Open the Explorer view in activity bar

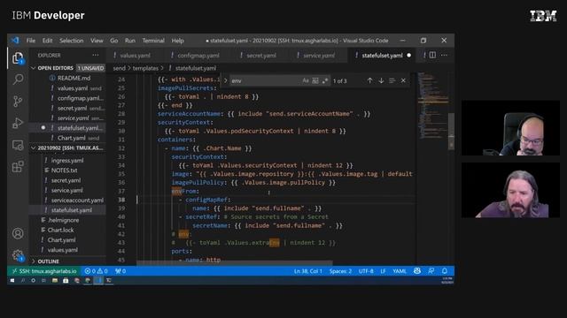pyautogui.click(x=18, y=58)
